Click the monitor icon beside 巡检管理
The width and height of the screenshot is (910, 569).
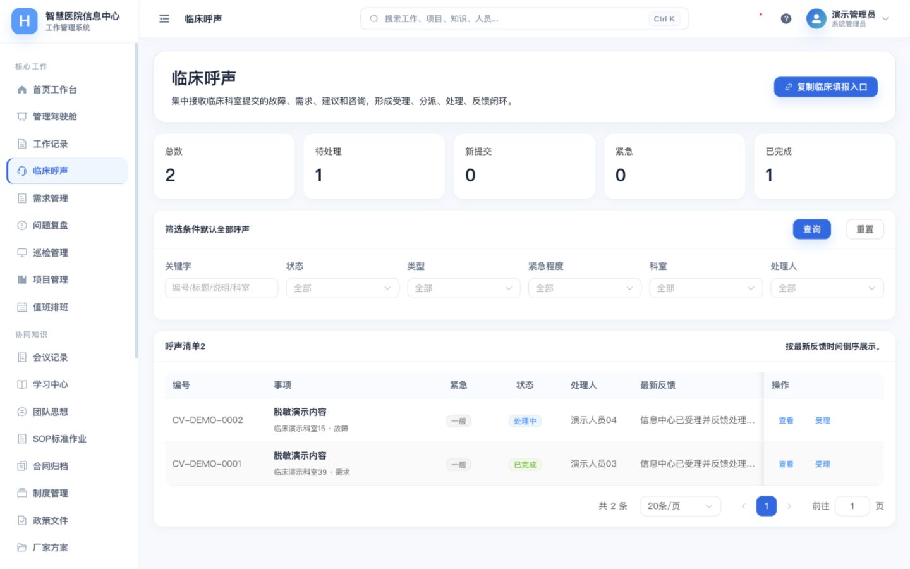click(x=22, y=253)
